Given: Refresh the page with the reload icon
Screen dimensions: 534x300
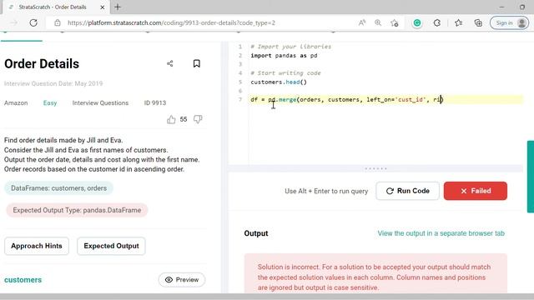Looking at the screenshot, I should click(x=33, y=22).
